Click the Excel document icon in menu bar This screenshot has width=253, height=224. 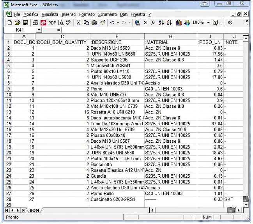[9, 14]
